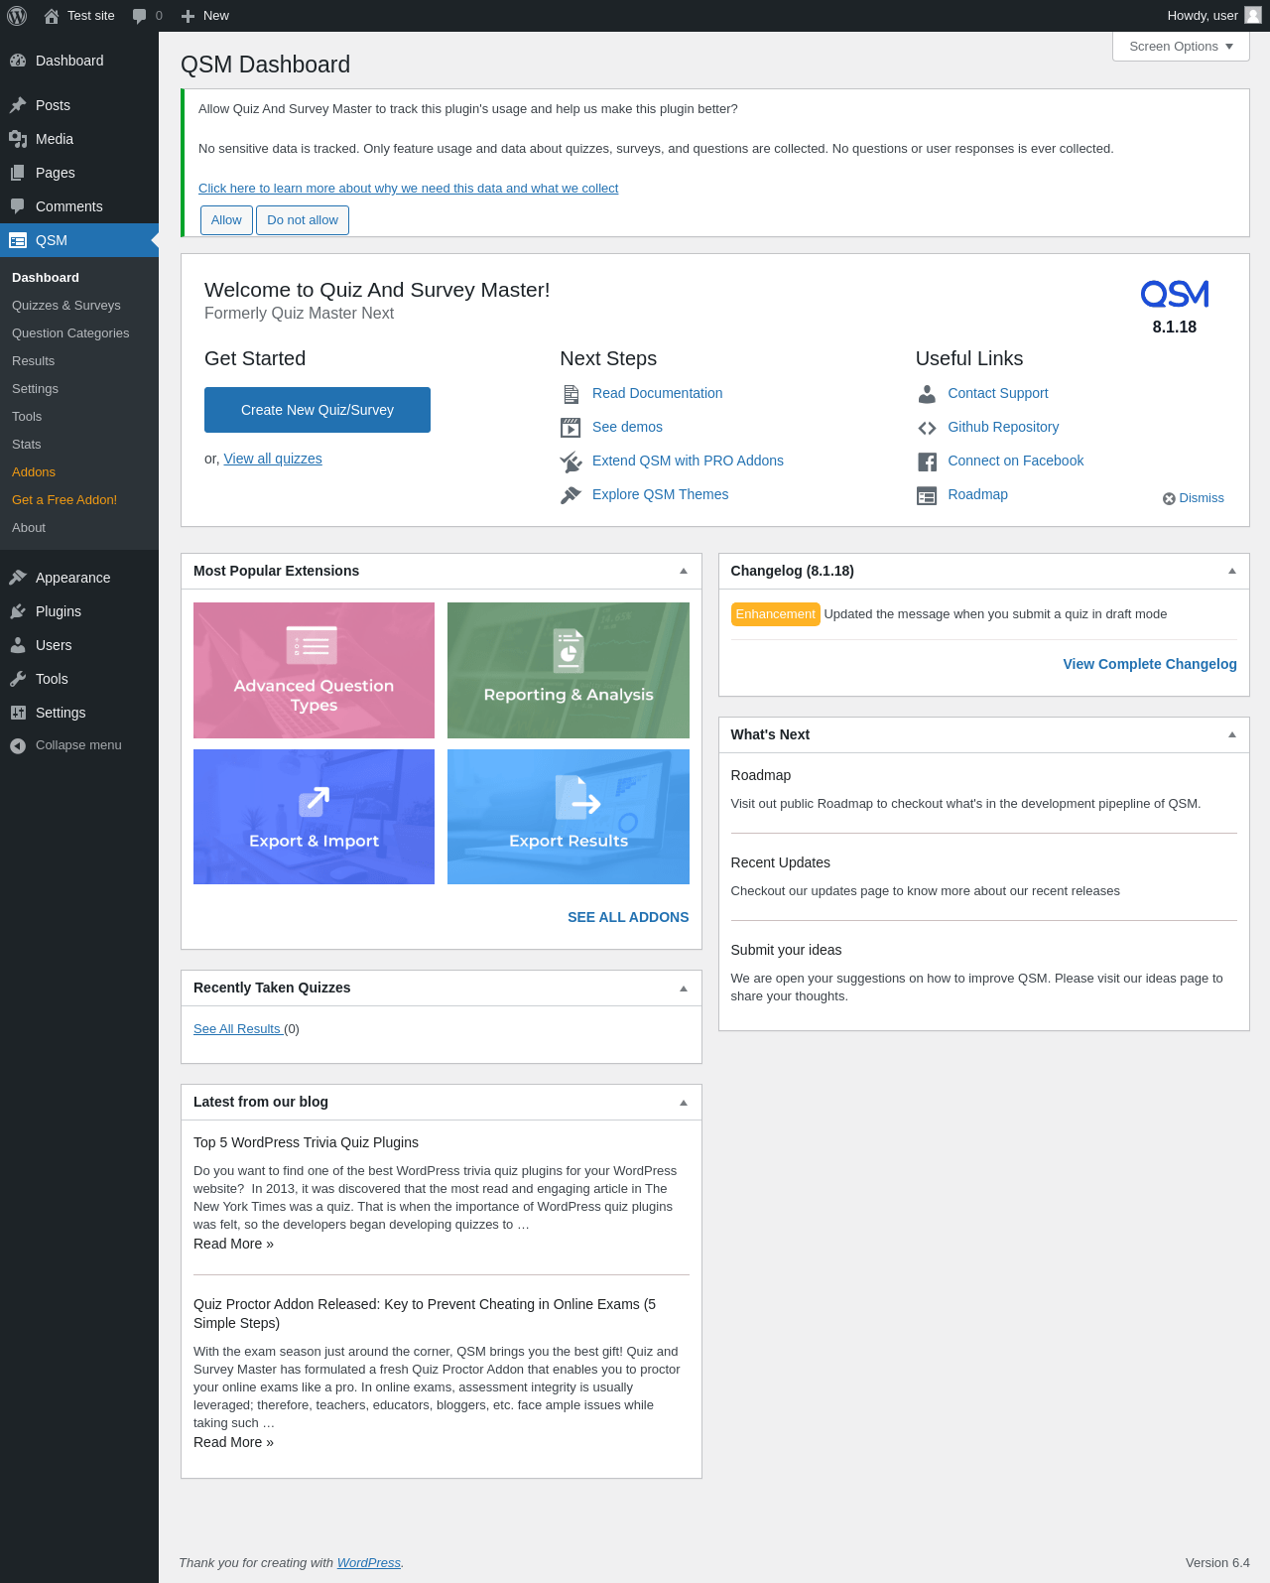Open Addons submenu item
This screenshot has width=1270, height=1583.
click(x=34, y=472)
